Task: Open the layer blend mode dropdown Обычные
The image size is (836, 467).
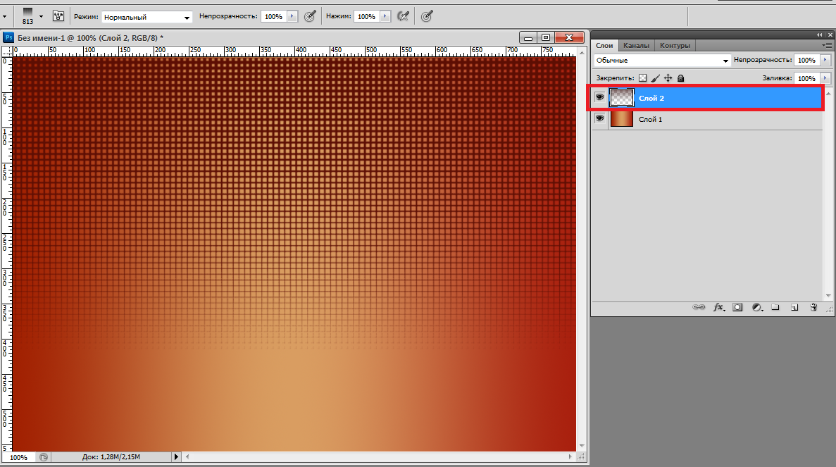Action: click(x=662, y=61)
